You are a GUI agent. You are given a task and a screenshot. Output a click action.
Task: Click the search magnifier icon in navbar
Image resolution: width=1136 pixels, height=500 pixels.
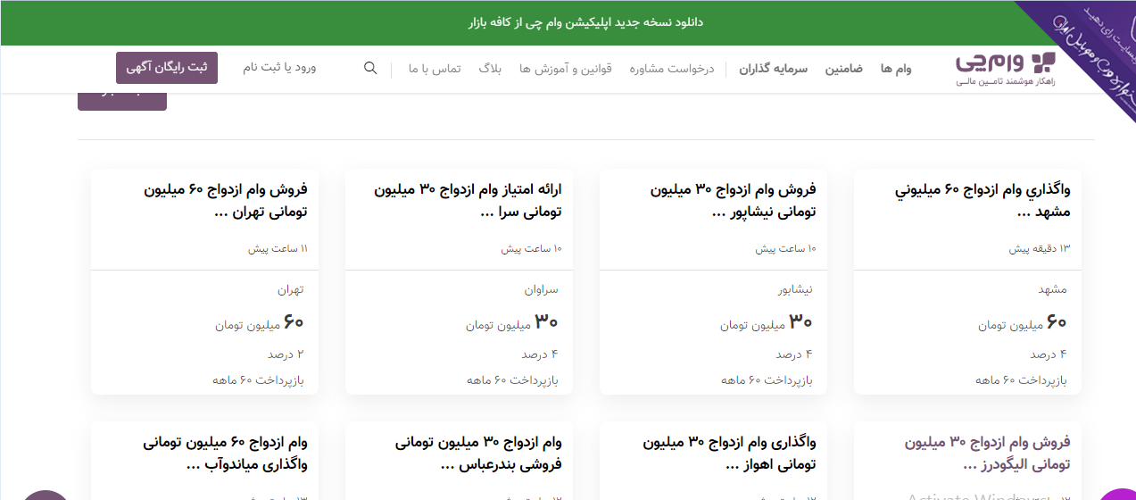click(370, 69)
